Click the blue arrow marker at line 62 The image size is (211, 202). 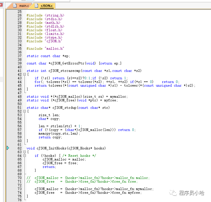(8, 148)
